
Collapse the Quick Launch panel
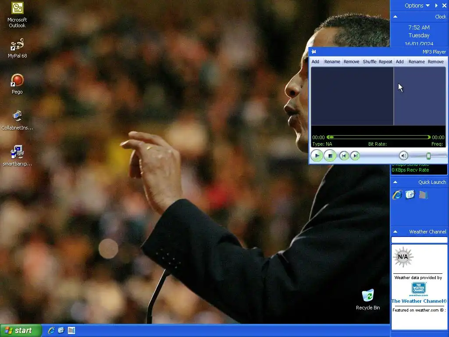(x=395, y=182)
